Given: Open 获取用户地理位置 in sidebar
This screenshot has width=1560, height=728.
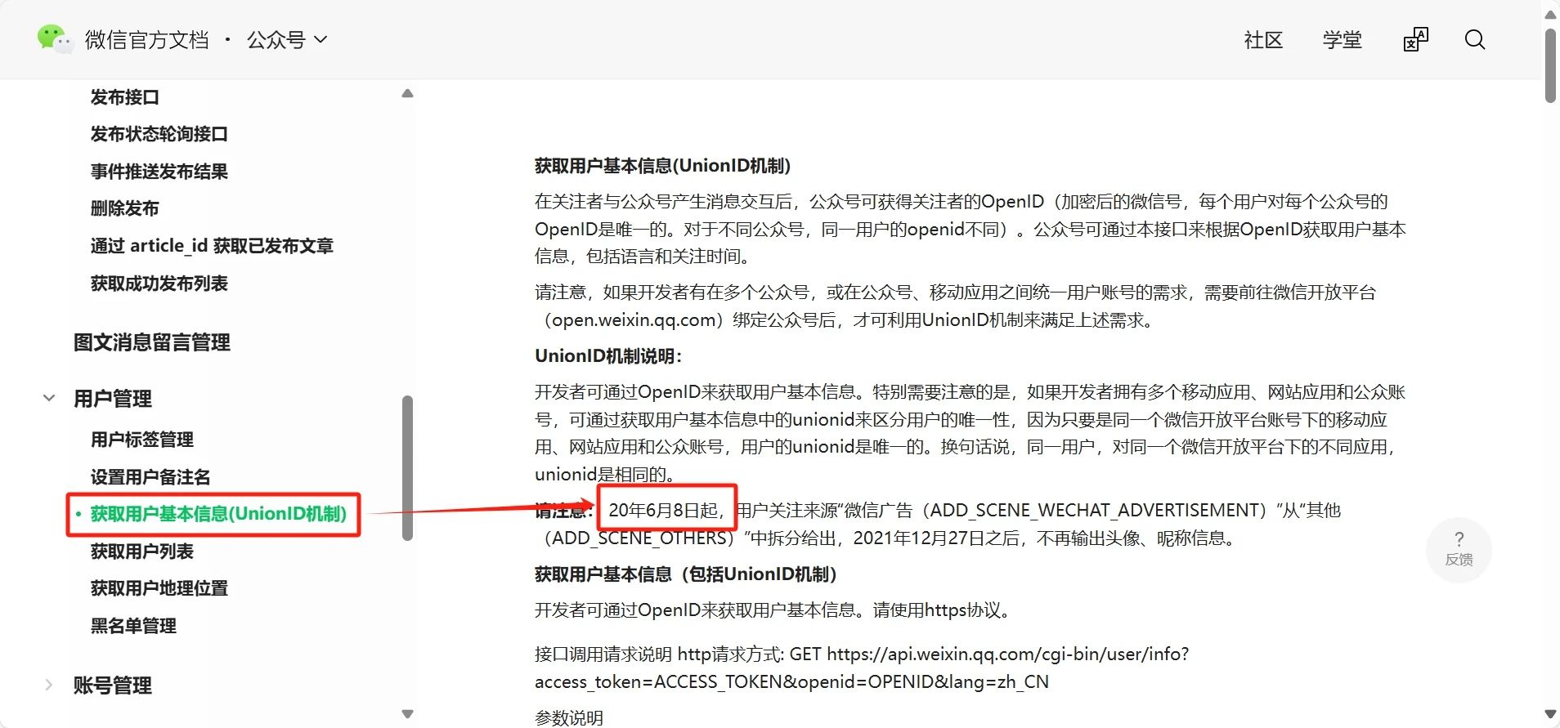Looking at the screenshot, I should 159,587.
